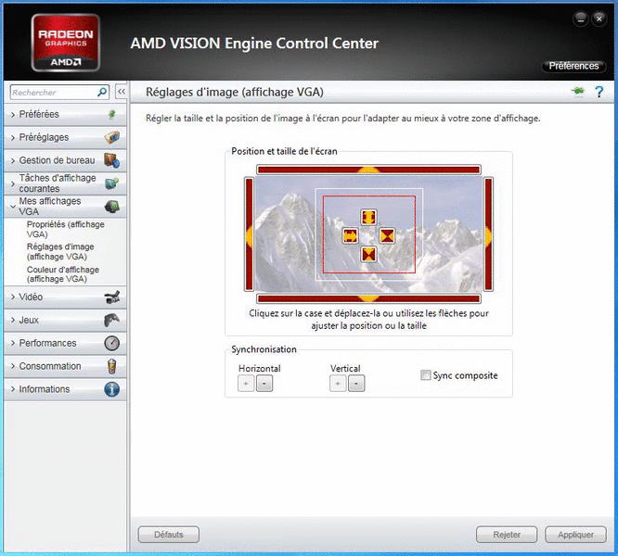The image size is (618, 556).
Task: Close the Control Center window
Action: click(599, 19)
